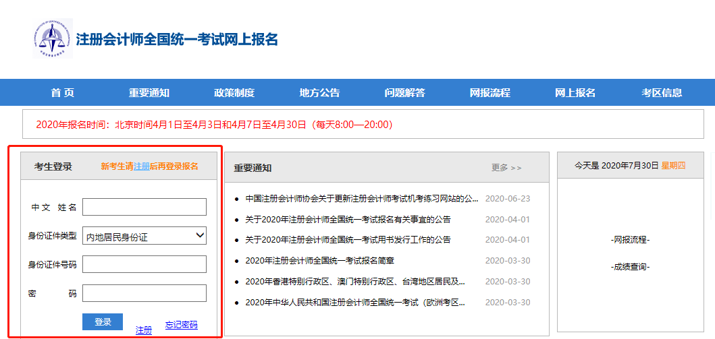The width and height of the screenshot is (715, 339).
Task: Open 考区信息 navigation item
Action: (662, 93)
